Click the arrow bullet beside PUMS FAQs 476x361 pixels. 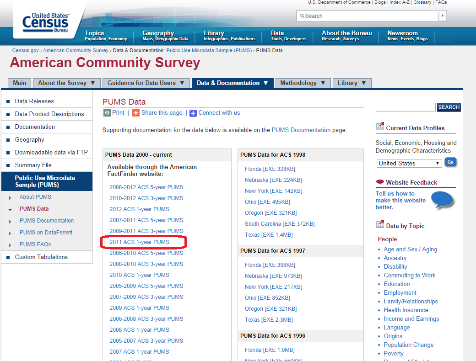[10, 245]
